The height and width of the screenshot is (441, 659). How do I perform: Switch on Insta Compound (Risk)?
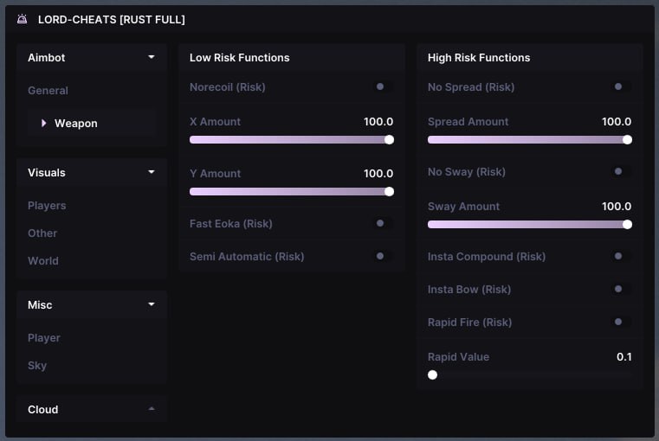coord(619,256)
